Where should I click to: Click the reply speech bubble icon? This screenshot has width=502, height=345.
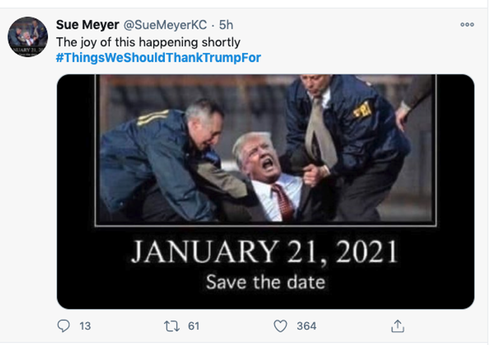pyautogui.click(x=64, y=326)
